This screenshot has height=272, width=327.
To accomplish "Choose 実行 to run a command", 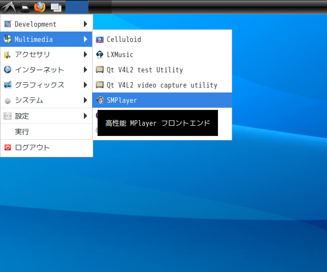I will pyautogui.click(x=46, y=132).
